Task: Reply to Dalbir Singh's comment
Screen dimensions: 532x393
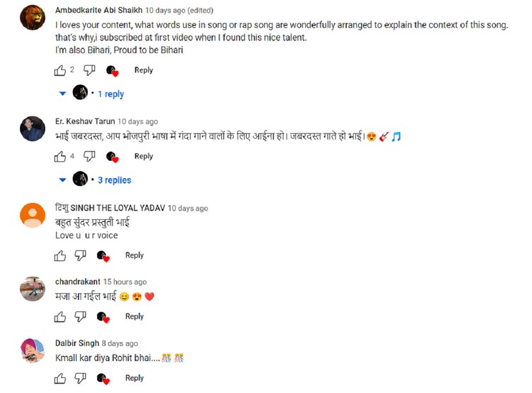Action: coord(134,378)
